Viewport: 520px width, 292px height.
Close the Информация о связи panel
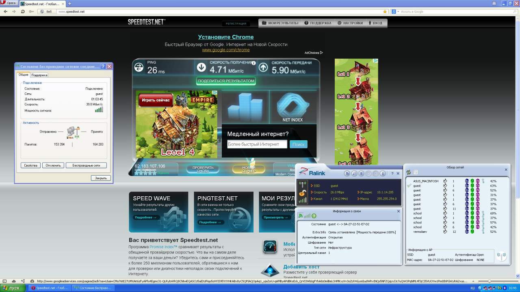[398, 211]
